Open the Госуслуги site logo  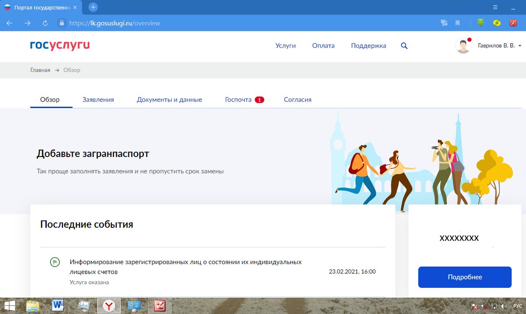click(x=59, y=45)
